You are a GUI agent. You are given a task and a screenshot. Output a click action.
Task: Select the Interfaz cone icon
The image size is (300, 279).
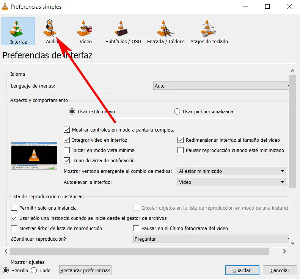tap(16, 29)
